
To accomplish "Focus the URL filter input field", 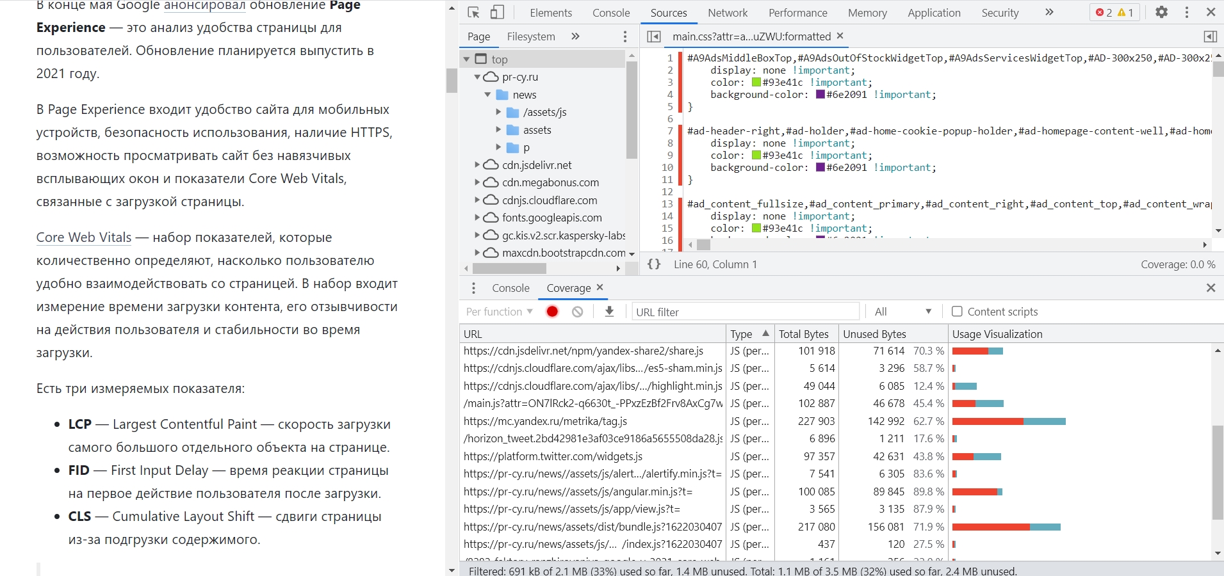I will (x=746, y=312).
